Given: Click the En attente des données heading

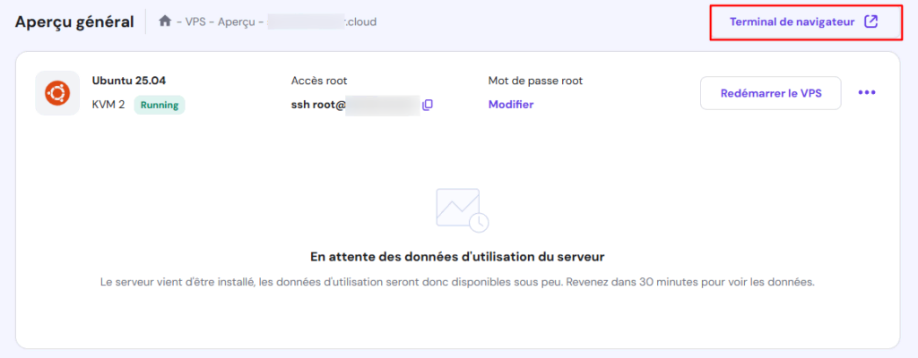Looking at the screenshot, I should (457, 257).
